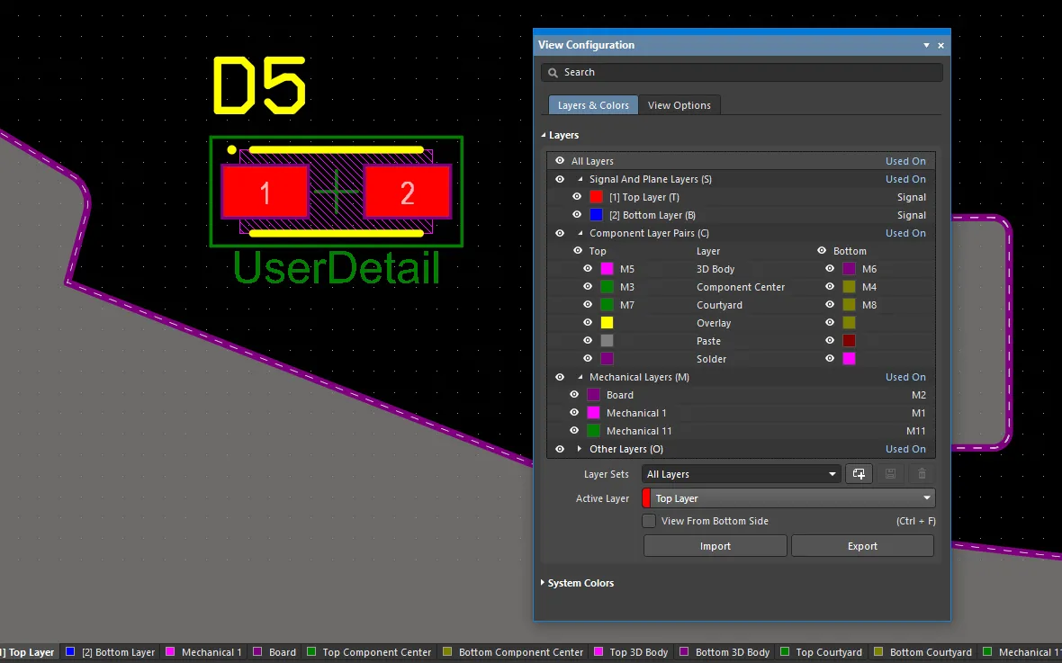Select the Mechanical 1 layer tab at bottom
Screen dimensions: 1062x663
click(x=204, y=652)
